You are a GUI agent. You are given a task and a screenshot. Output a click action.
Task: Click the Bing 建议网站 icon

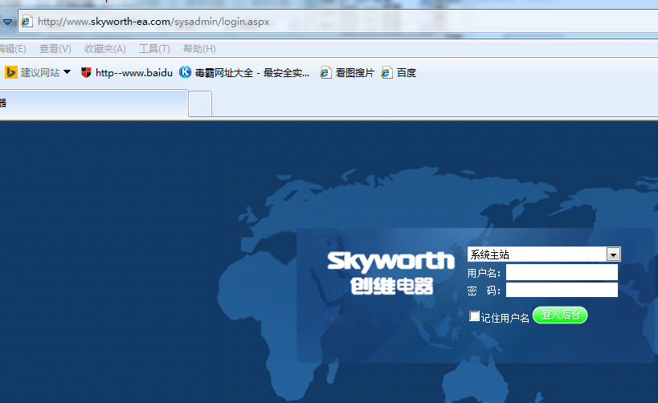pos(11,72)
